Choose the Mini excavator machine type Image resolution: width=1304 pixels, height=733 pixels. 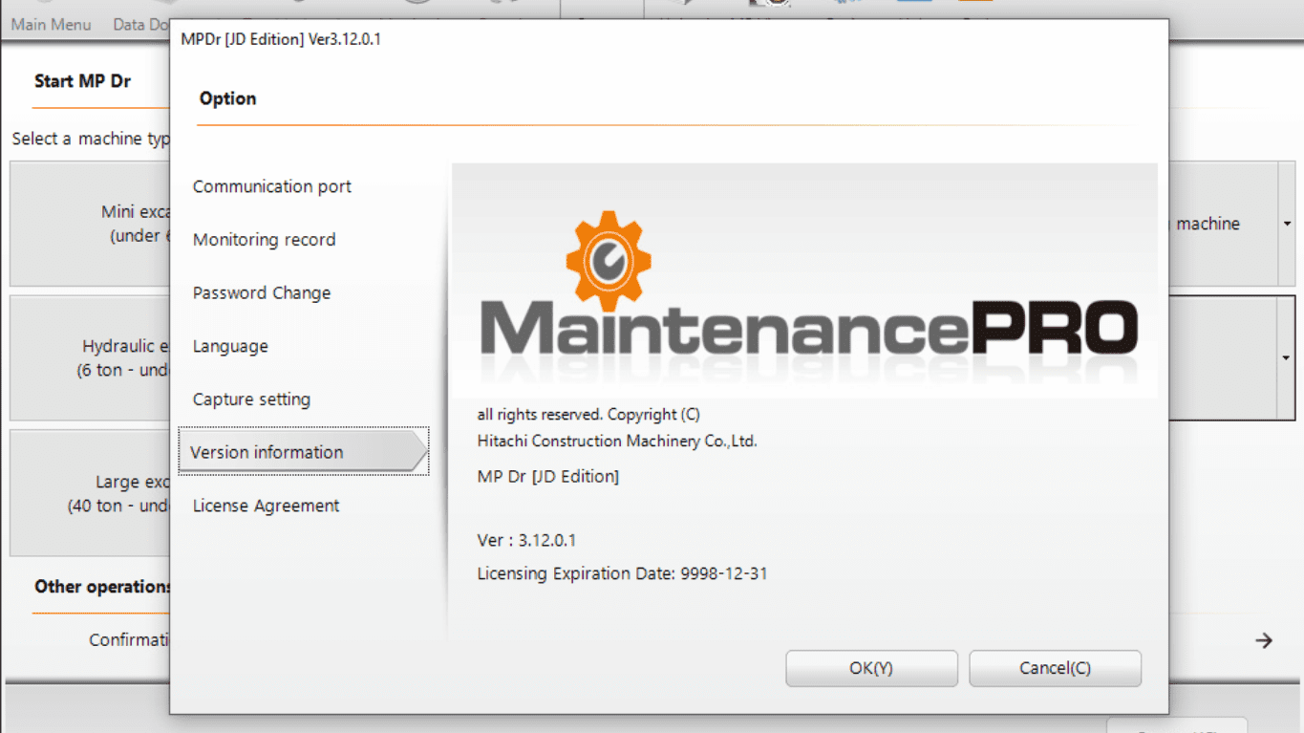click(91, 224)
